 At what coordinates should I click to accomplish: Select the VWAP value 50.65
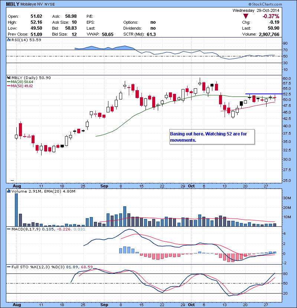108,35
